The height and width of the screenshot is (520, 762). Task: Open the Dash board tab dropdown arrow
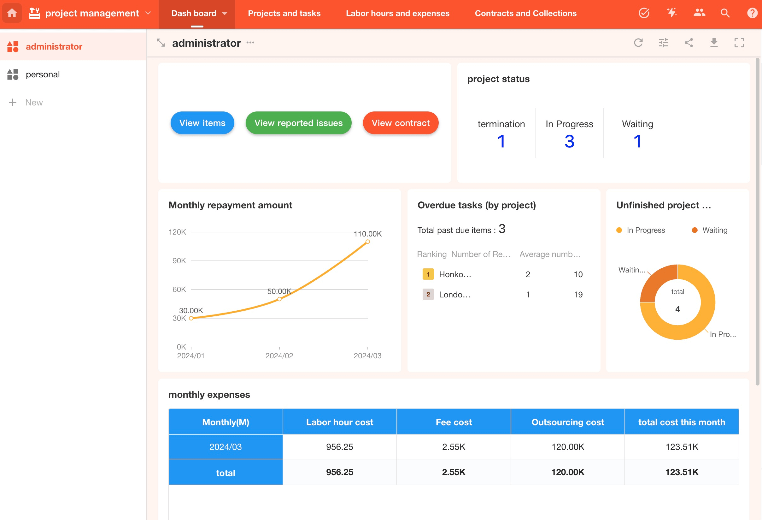225,14
